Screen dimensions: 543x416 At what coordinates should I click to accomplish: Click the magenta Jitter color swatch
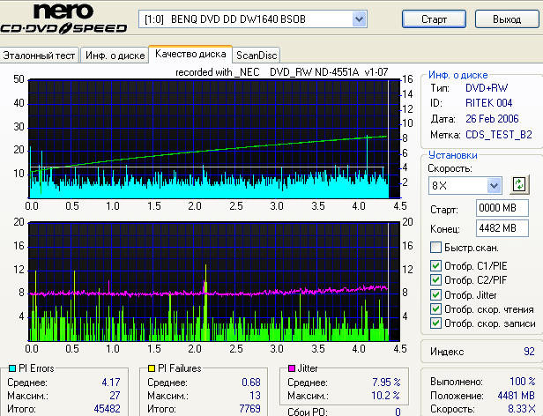[x=292, y=368]
